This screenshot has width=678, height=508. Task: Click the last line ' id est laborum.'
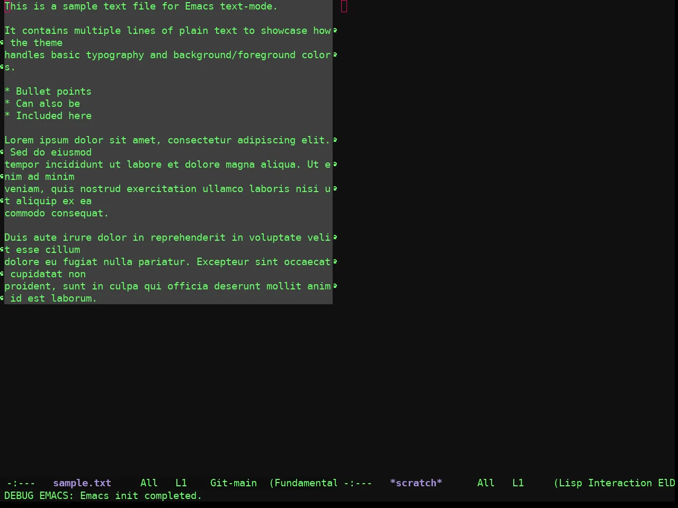tap(53, 298)
